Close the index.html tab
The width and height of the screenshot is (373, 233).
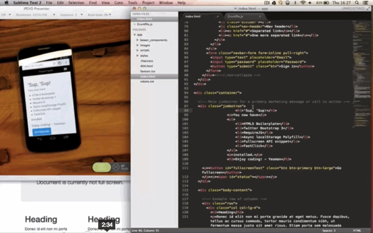218,17
